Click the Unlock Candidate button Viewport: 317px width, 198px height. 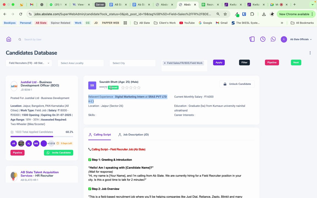[x=237, y=84]
